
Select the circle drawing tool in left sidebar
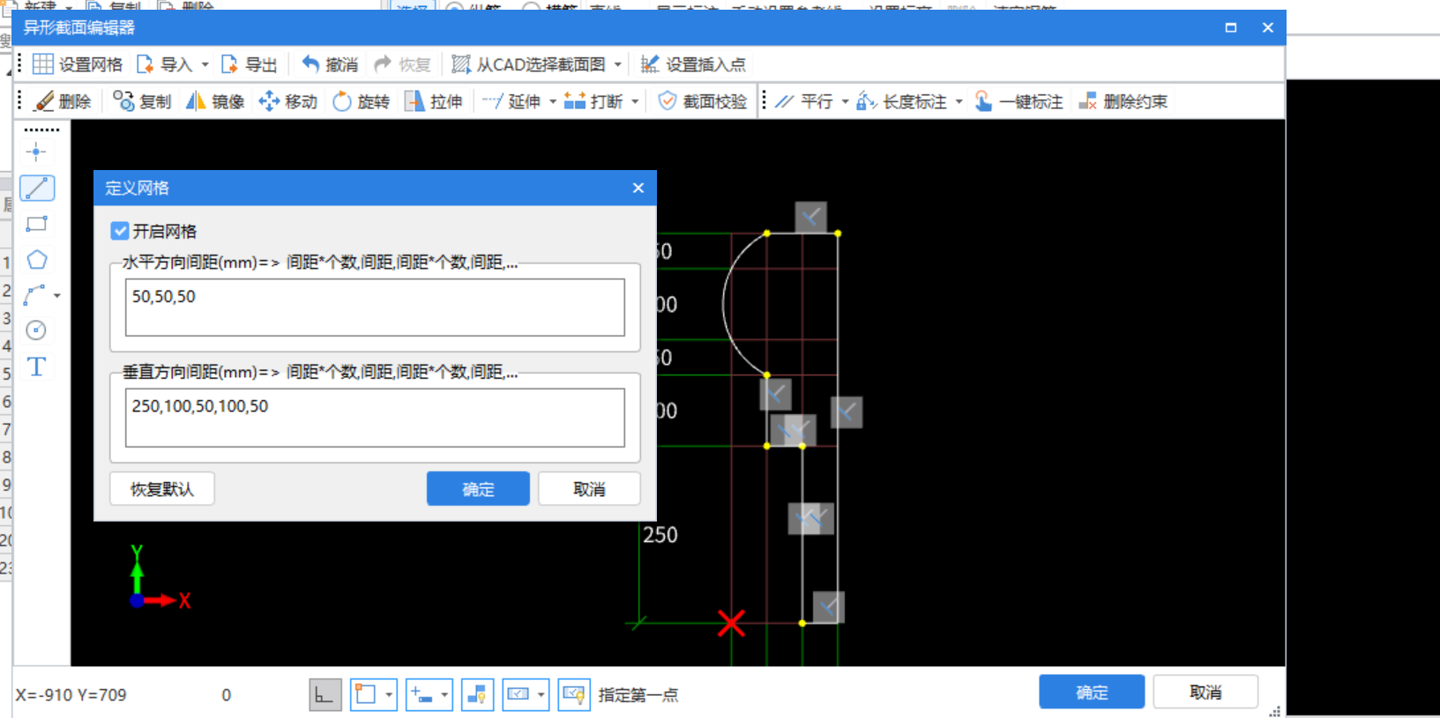[x=36, y=330]
